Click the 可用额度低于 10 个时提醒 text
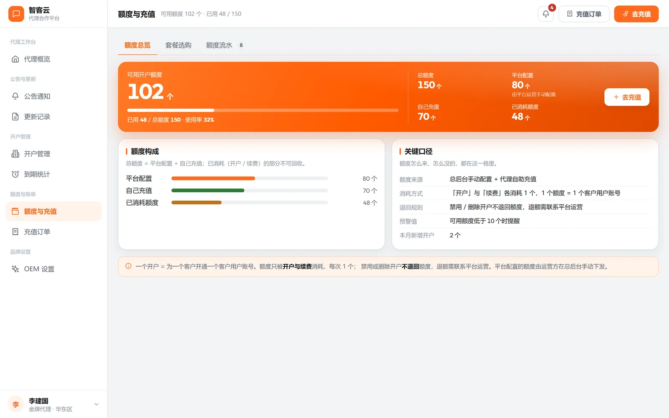The image size is (669, 418). point(485,221)
